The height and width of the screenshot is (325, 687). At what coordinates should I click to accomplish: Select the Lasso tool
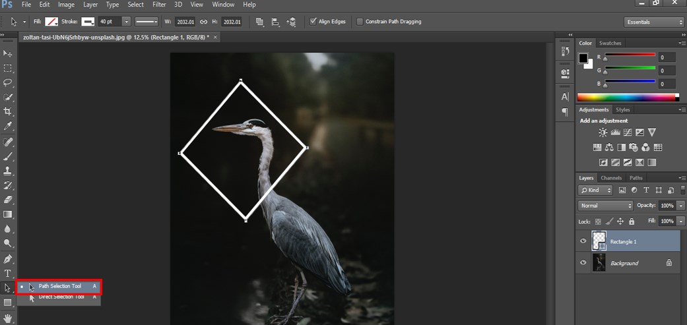point(7,82)
